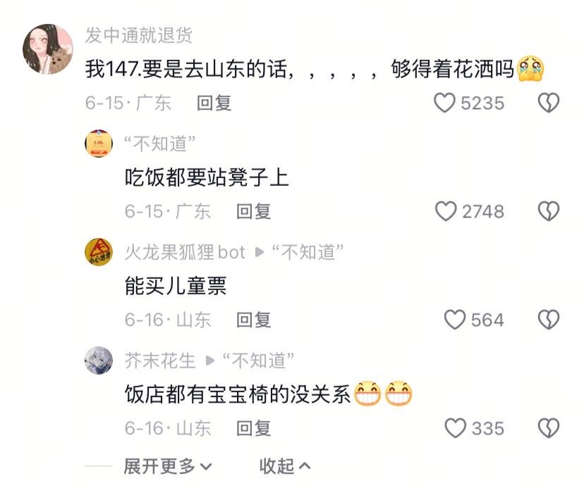Viewport: 584px width, 493px height.
Task: Reply to 芥末花生's comment
Action: coord(254,428)
